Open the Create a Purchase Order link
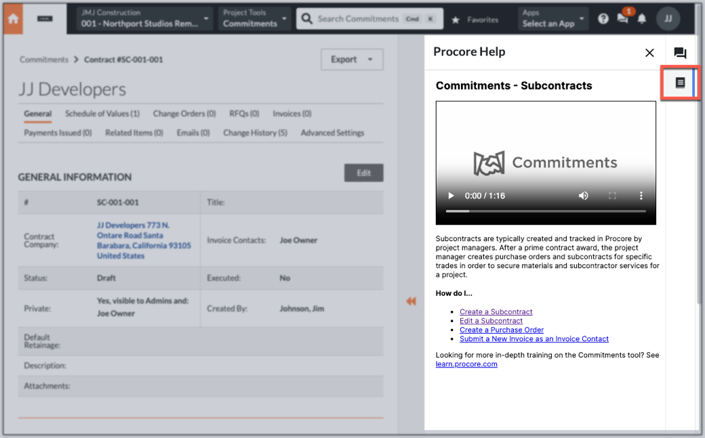 tap(502, 330)
